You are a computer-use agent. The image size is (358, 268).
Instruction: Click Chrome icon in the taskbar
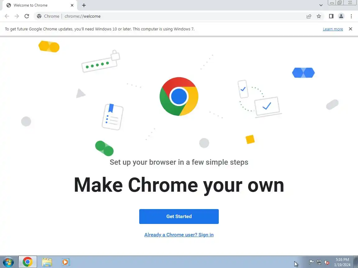coord(27,262)
